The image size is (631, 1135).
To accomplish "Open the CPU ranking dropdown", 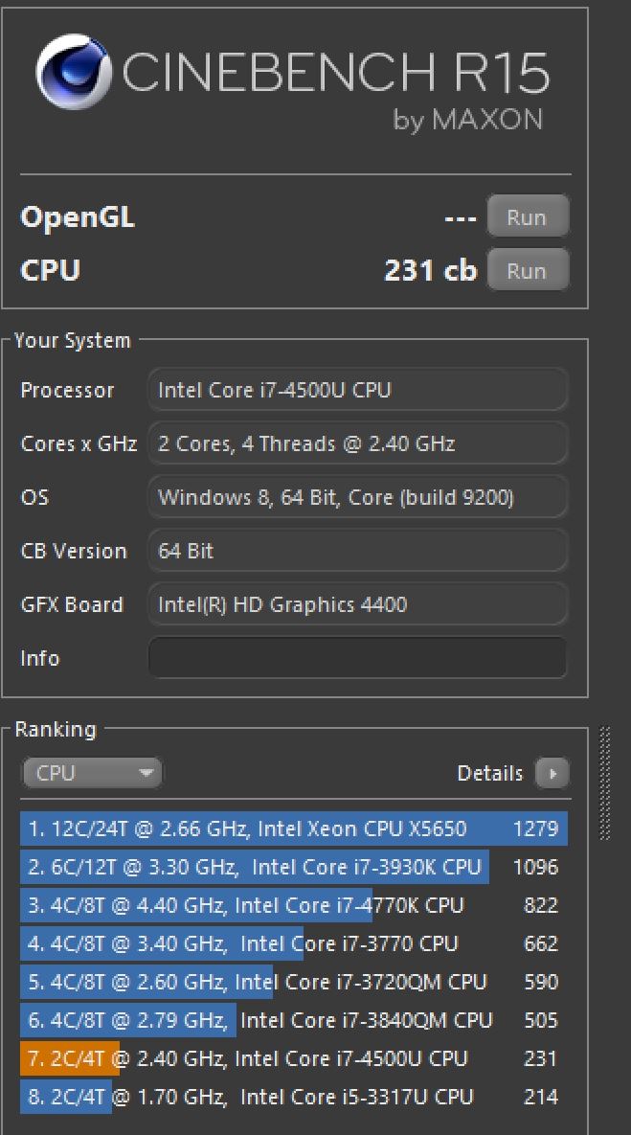I will 92,773.
